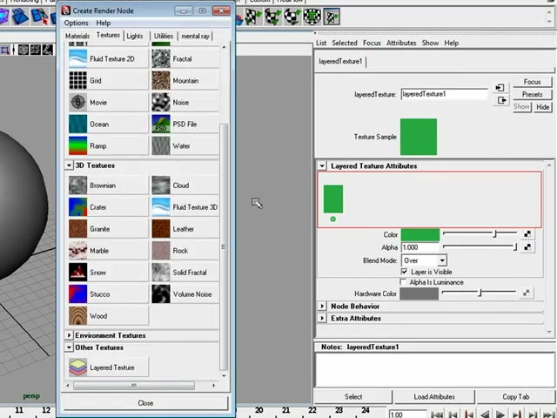
Task: Click the Presets button
Action: [x=532, y=94]
